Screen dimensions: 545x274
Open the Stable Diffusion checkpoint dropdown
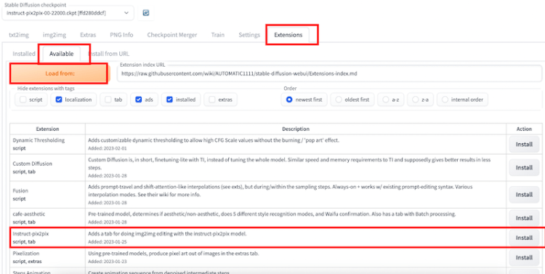[68, 13]
